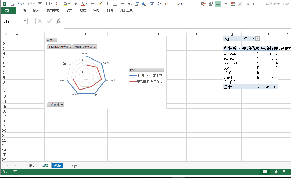Click the increase decimal icon
The image size is (291, 178).
tap(75, 4)
